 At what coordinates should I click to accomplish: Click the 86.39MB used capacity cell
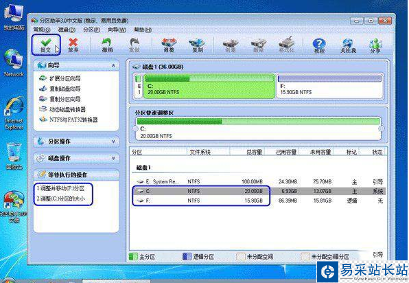point(288,201)
